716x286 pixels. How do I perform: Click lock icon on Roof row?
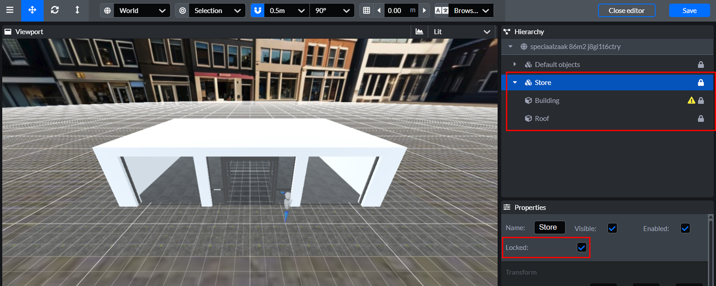701,118
